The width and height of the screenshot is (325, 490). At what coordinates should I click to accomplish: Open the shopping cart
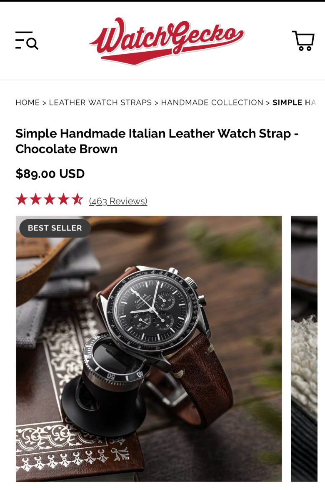pyautogui.click(x=303, y=40)
